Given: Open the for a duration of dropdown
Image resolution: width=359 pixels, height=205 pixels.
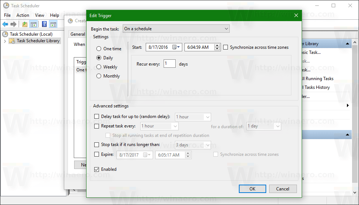Looking at the screenshot, I should pos(264,126).
